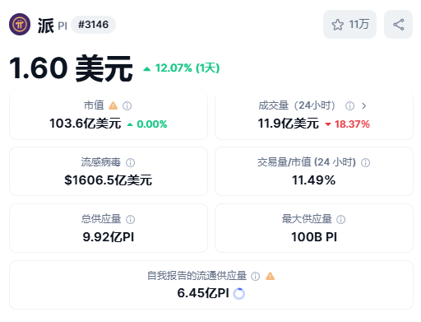Click the #3146 rank badge
This screenshot has height=322, width=421.
(93, 25)
